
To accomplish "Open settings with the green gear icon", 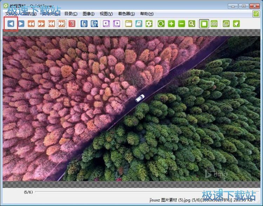I will click(x=149, y=24).
